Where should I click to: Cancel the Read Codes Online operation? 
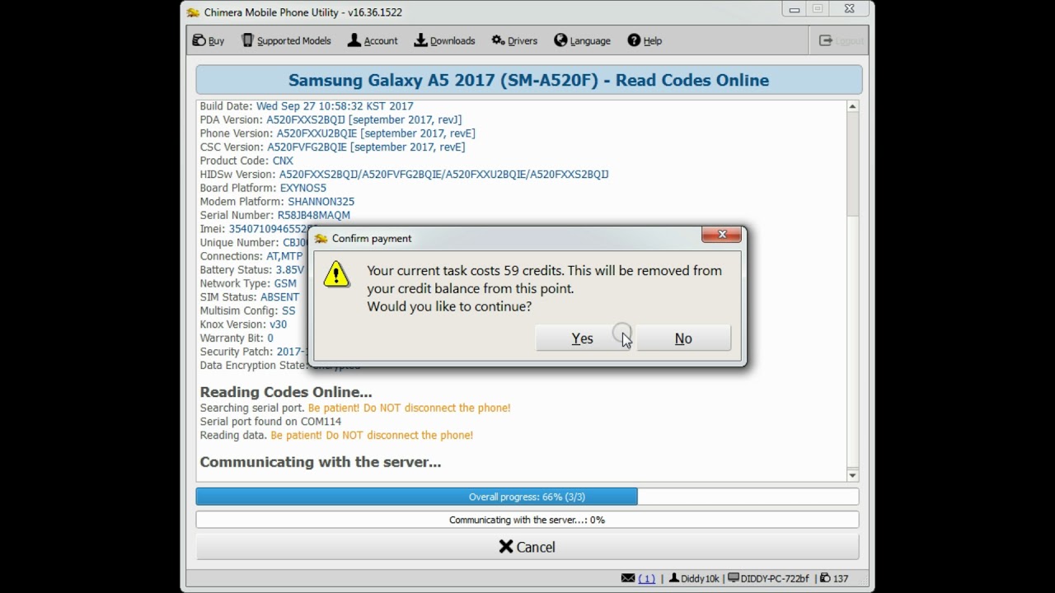[x=527, y=547]
